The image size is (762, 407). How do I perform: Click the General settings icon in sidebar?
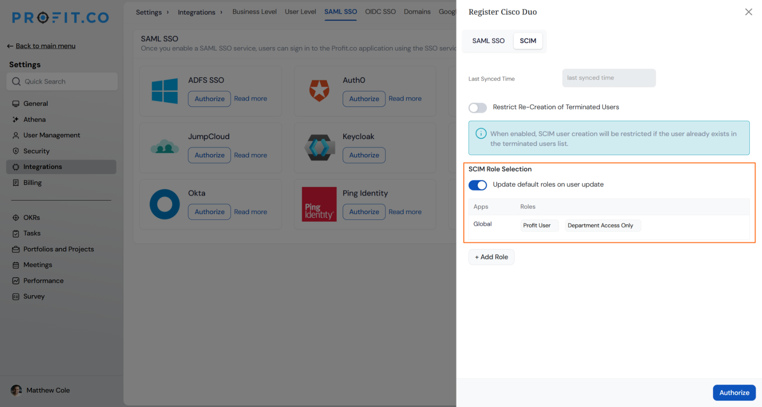click(16, 103)
